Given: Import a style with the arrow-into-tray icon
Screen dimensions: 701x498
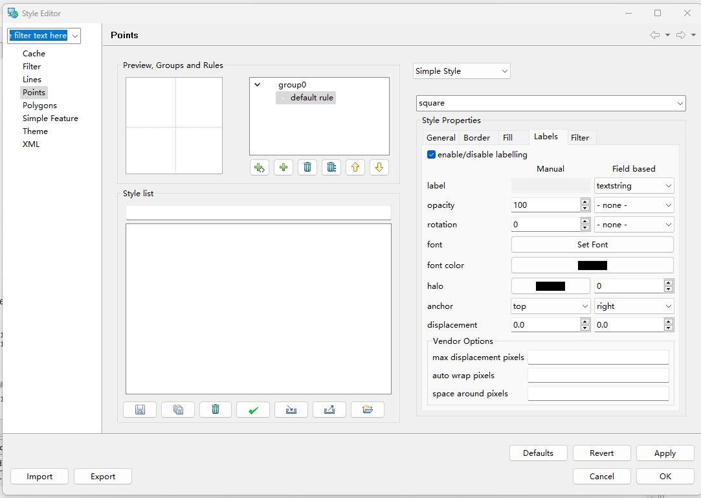Looking at the screenshot, I should [x=291, y=409].
